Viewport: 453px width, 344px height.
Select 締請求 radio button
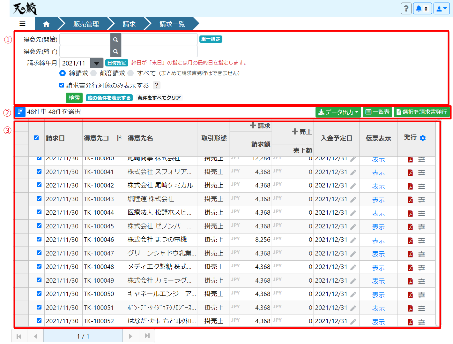tap(63, 73)
